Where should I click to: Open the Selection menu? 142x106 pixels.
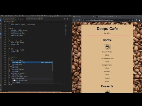tap(11, 16)
